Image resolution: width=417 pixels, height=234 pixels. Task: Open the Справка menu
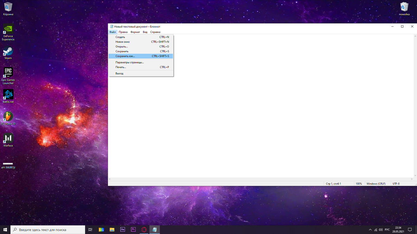tap(155, 32)
